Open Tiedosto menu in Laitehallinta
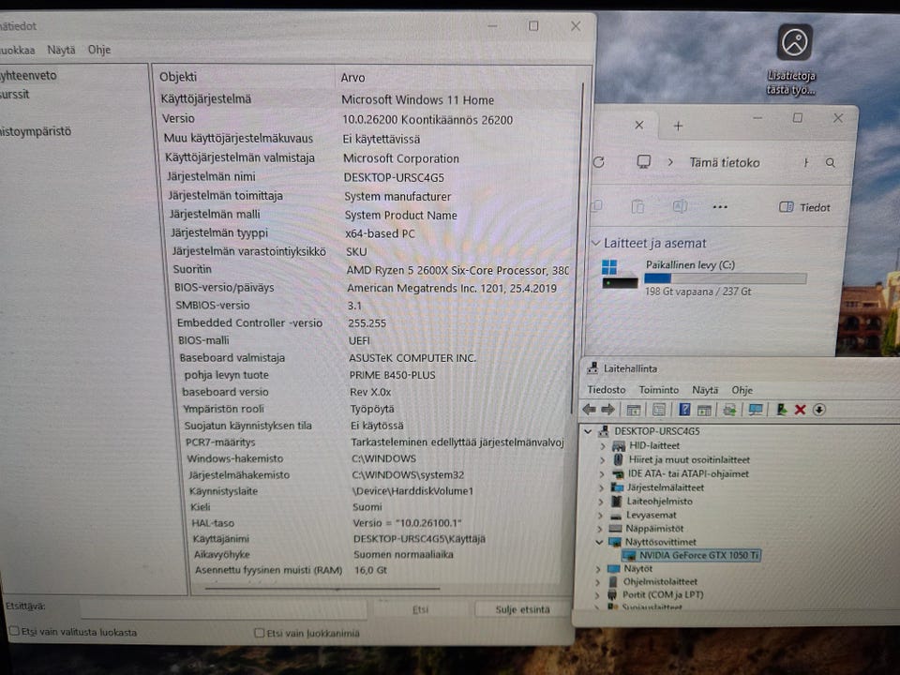This screenshot has width=900, height=675. click(x=607, y=390)
